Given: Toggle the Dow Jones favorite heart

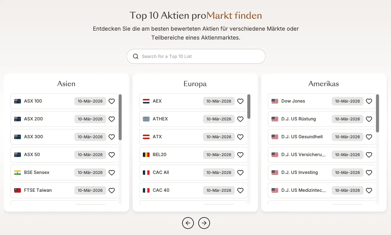Looking at the screenshot, I should coord(369,101).
